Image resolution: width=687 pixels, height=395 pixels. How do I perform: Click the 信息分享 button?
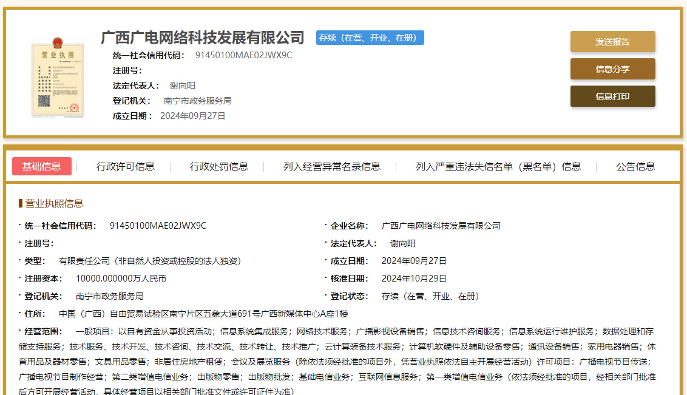(x=612, y=69)
